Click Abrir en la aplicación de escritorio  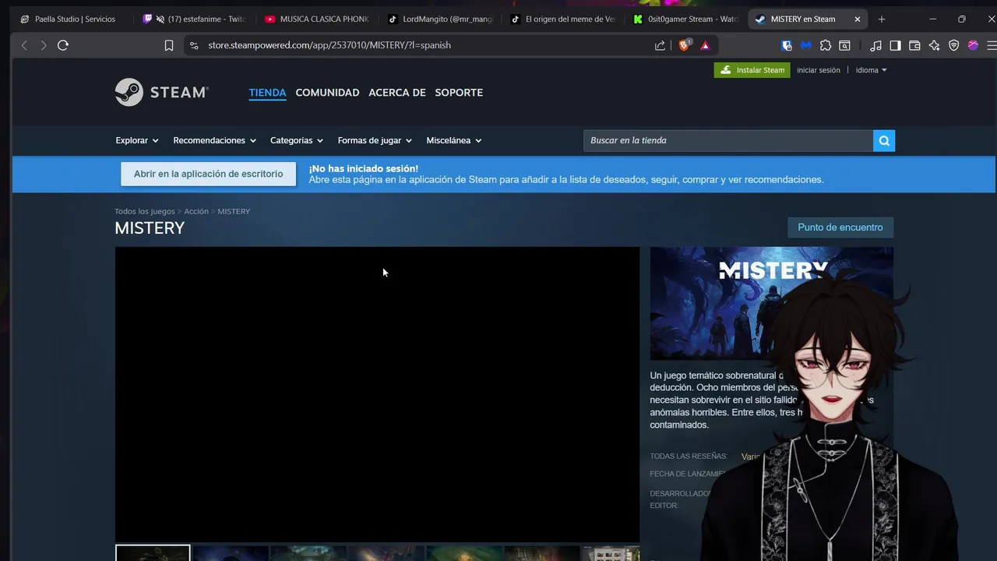pyautogui.click(x=208, y=174)
